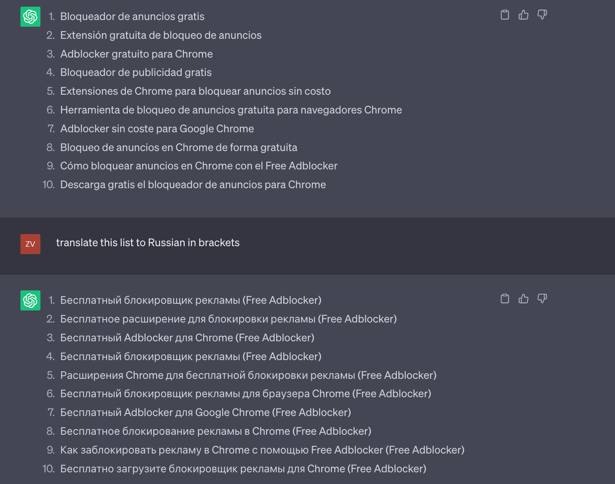Screen dimensions: 615x484
Task: Select the item "Bloqueador de publicidad gratis"
Action: (x=136, y=73)
